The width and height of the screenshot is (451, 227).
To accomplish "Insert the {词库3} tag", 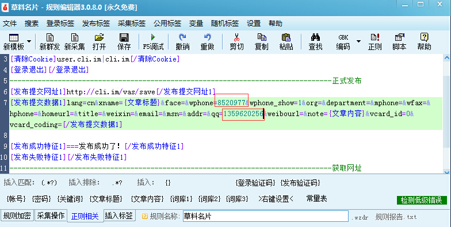I will (237, 199).
